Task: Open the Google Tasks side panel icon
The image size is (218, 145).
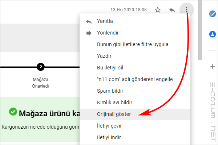Action: [x=212, y=14]
